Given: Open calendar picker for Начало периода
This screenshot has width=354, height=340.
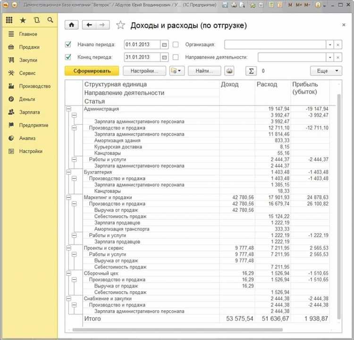Looking at the screenshot, I should pyautogui.click(x=164, y=44).
